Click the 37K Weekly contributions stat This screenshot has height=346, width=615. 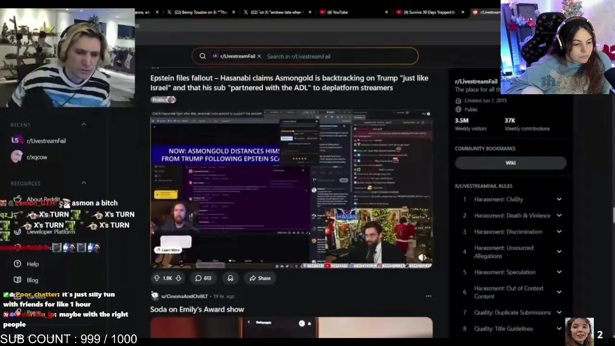[x=527, y=124]
